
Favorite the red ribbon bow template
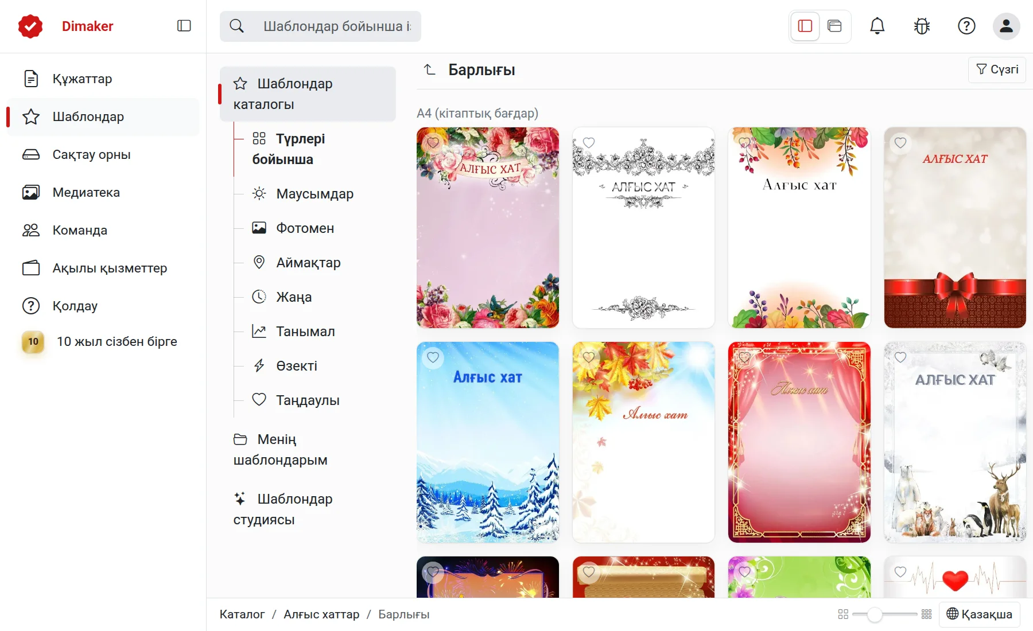(x=900, y=143)
